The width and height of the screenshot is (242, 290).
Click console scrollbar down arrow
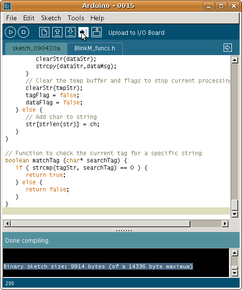click(x=235, y=273)
